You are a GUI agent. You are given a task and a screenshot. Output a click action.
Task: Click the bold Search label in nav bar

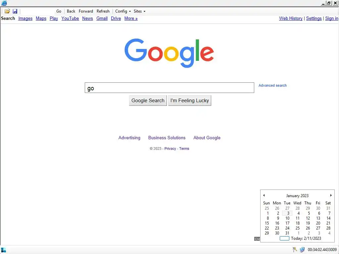pos(8,19)
